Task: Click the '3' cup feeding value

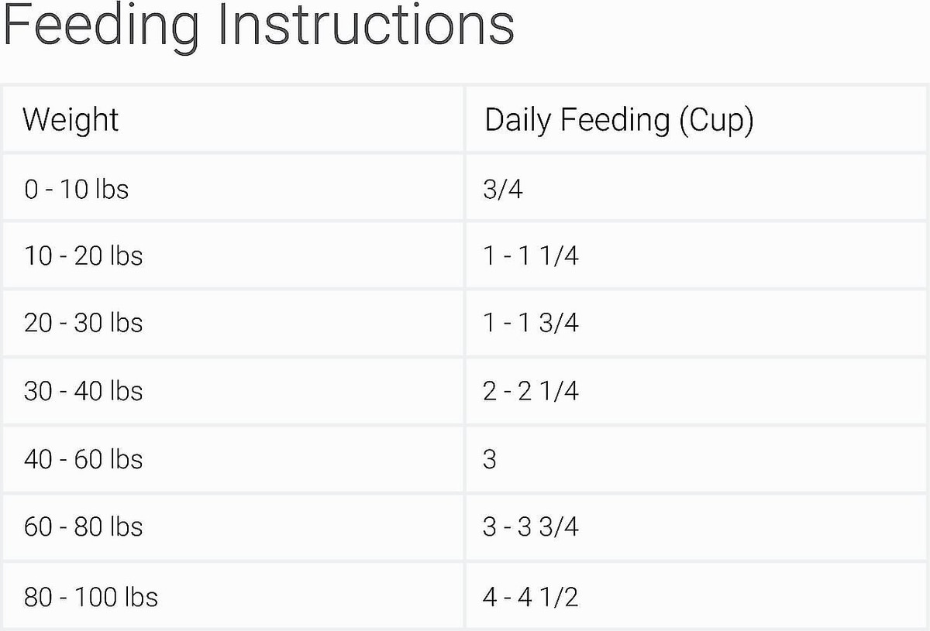Action: pos(490,459)
